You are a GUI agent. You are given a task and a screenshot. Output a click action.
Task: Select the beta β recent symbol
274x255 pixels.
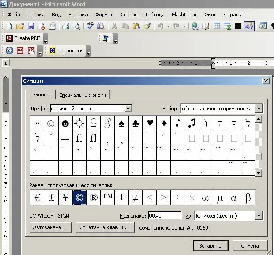coord(248,197)
